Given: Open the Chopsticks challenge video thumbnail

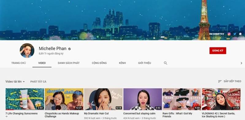Looking at the screenshot, I should point(64,99).
